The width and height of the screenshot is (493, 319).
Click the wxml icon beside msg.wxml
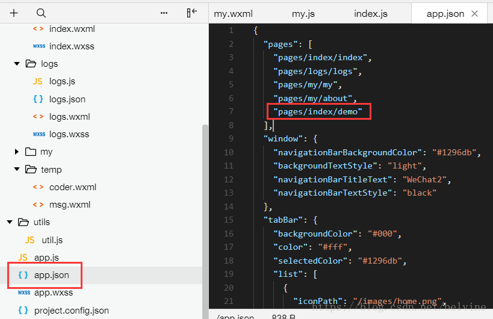coord(38,205)
